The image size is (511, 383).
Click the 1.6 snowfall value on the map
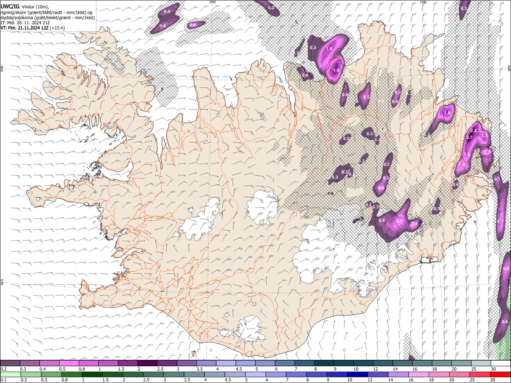[x=329, y=48]
